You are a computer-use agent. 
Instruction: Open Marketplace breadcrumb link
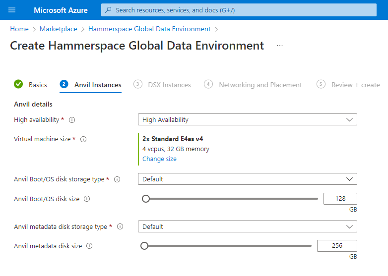point(59,29)
